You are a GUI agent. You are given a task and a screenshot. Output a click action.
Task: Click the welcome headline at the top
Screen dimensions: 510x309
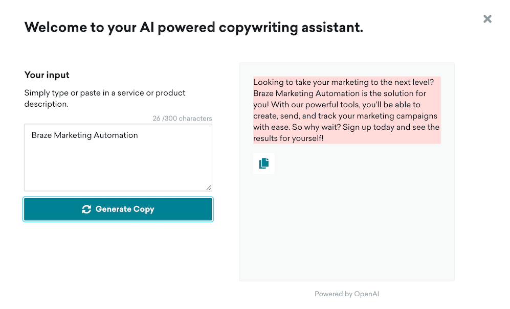(x=194, y=28)
